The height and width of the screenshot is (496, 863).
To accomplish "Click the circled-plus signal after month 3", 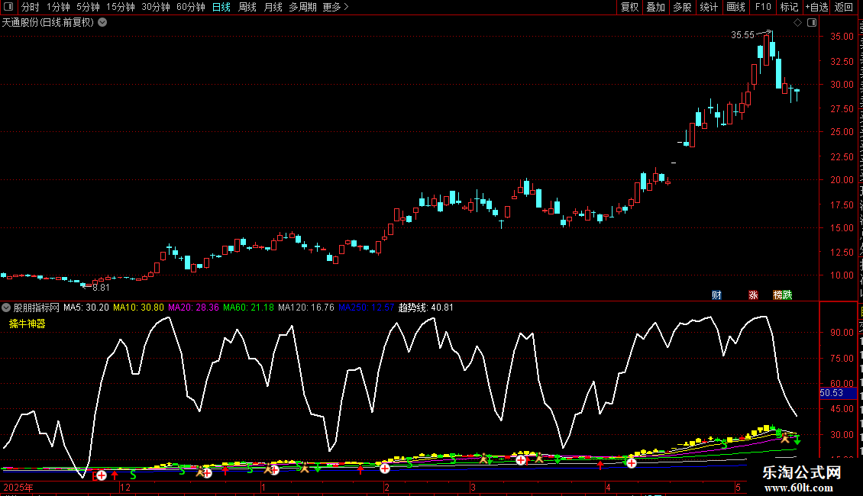I will (521, 459).
